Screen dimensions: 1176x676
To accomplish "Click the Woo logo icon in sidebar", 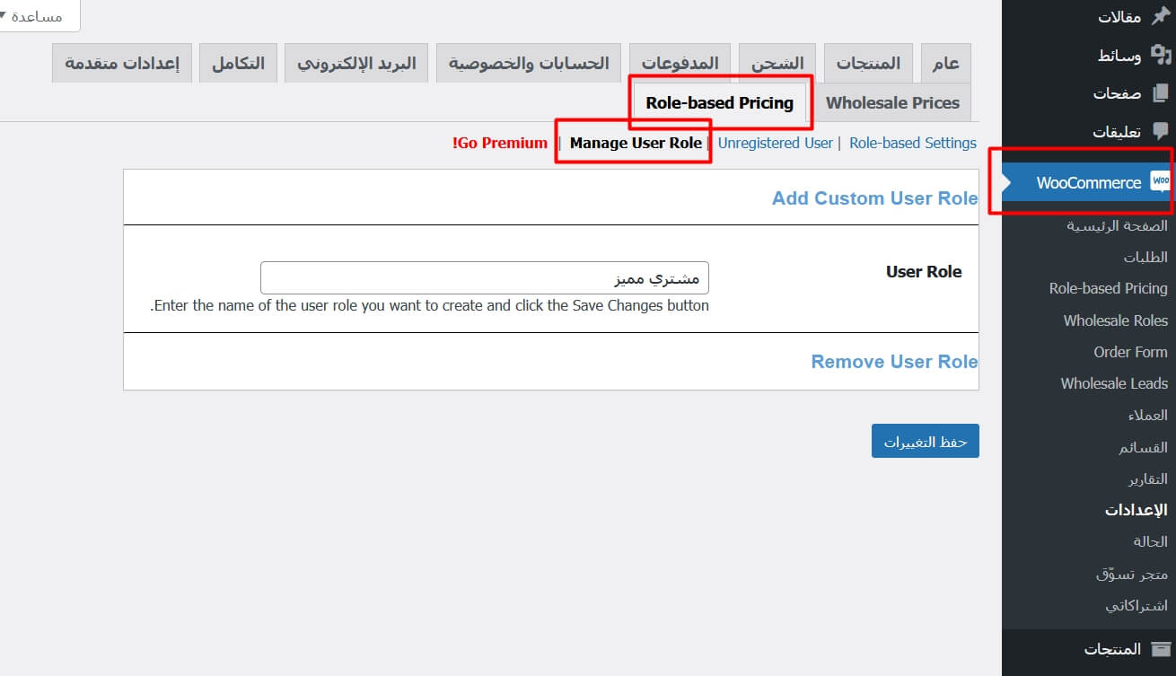I will (1161, 182).
